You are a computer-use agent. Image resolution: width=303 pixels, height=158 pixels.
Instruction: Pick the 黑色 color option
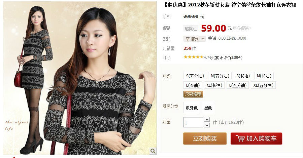tap(208, 108)
